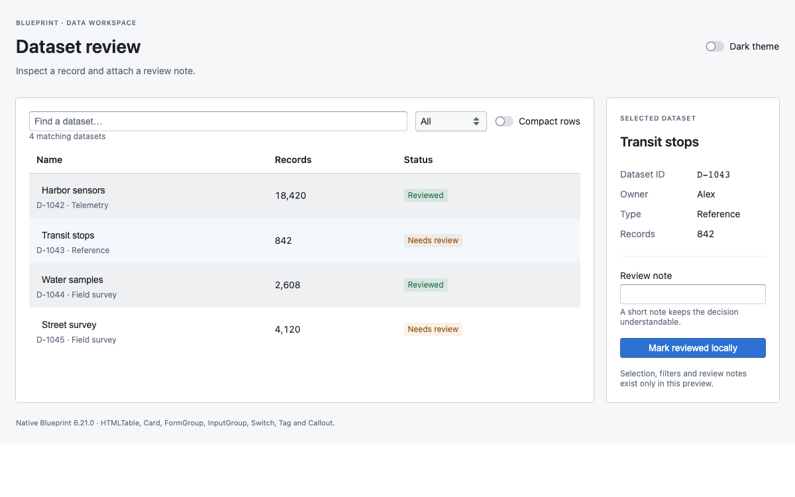The width and height of the screenshot is (795, 497).
Task: Click the Native Blueprint 6.21.0 footer text
Action: click(175, 423)
